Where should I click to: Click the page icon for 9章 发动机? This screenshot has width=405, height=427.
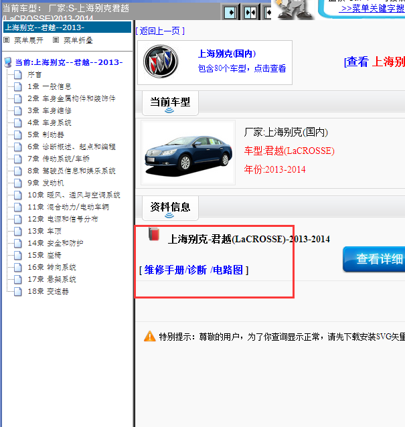point(18,183)
